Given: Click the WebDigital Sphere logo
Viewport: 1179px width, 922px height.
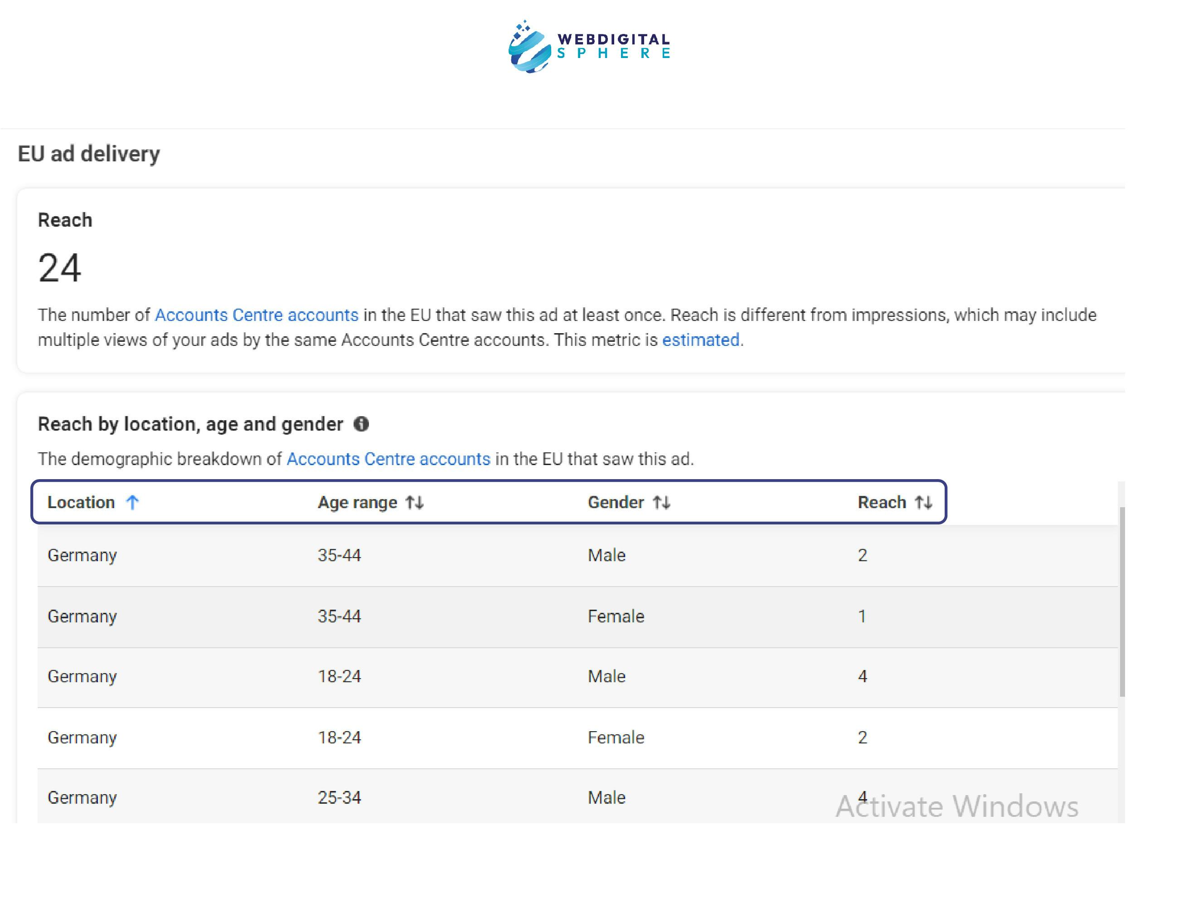Looking at the screenshot, I should tap(589, 46).
